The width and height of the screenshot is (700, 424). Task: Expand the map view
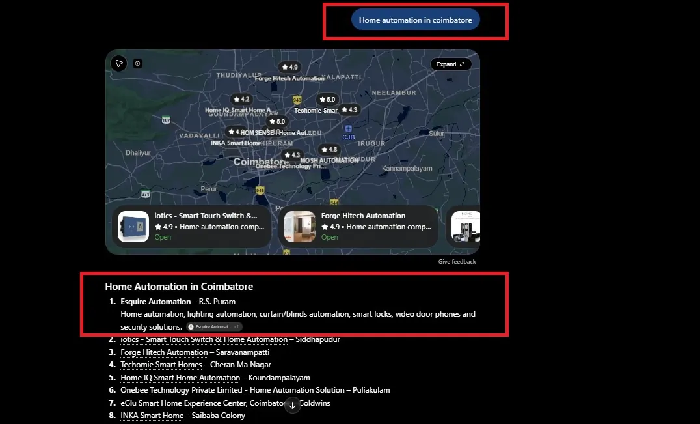click(x=450, y=64)
